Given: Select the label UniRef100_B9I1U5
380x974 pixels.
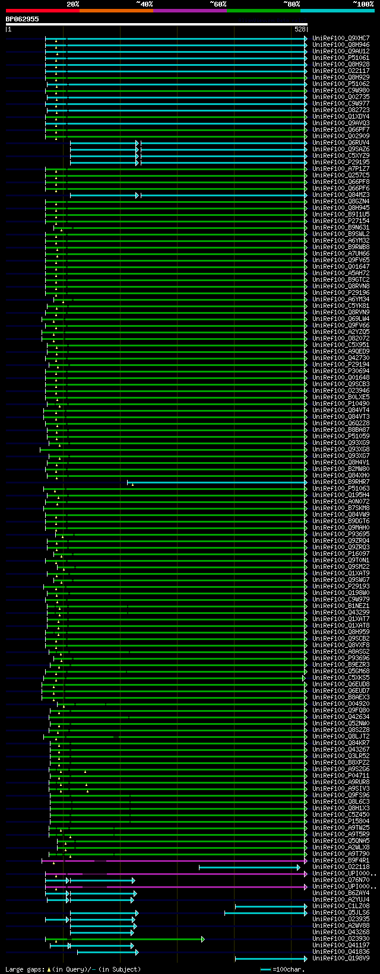Looking at the screenshot, I should pos(341,214).
